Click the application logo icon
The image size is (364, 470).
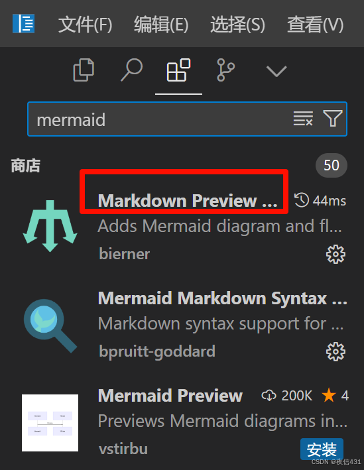(x=23, y=23)
